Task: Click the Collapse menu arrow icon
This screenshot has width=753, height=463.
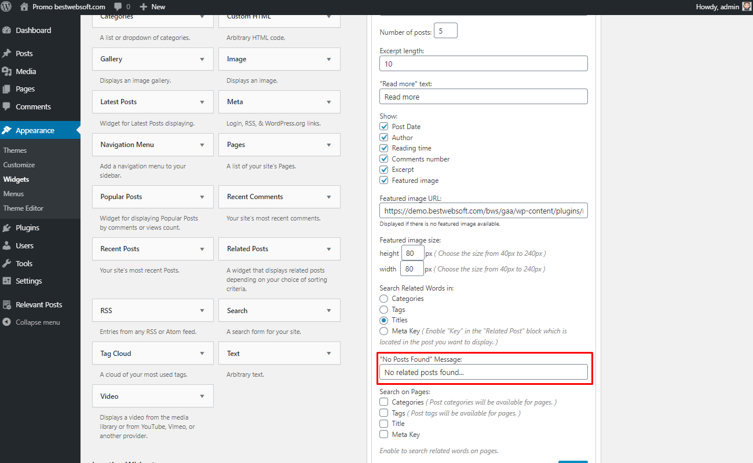Action: [x=7, y=322]
